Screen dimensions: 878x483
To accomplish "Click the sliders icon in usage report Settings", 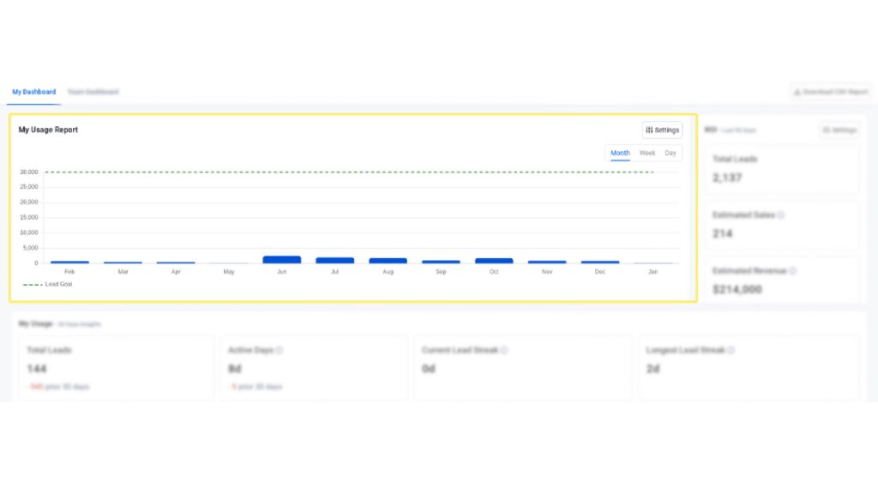I will point(649,130).
